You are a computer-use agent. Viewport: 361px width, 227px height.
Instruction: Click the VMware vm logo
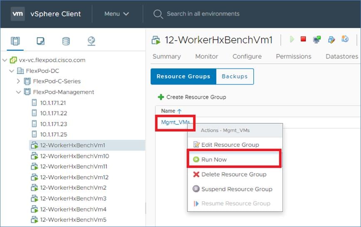click(18, 14)
